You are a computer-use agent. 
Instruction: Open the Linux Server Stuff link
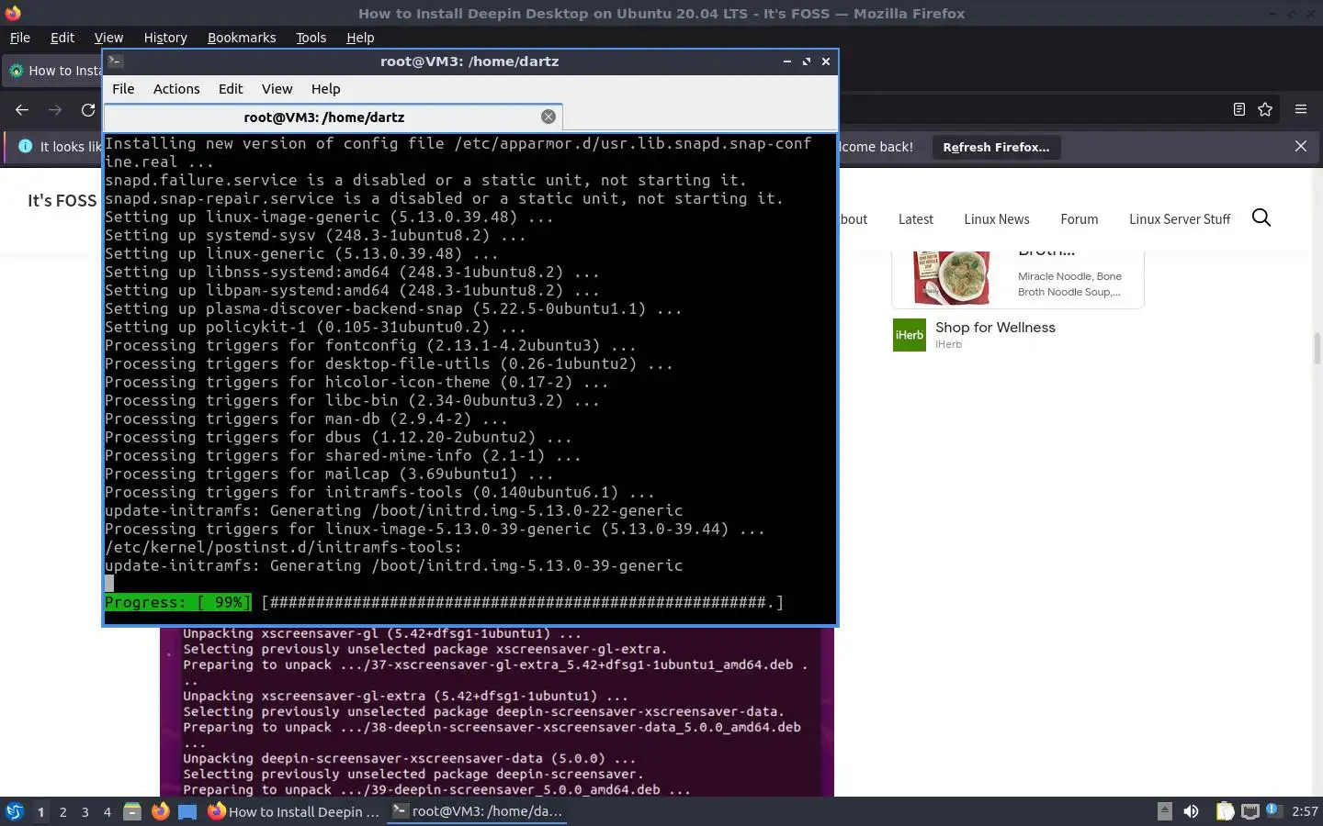tap(1180, 219)
